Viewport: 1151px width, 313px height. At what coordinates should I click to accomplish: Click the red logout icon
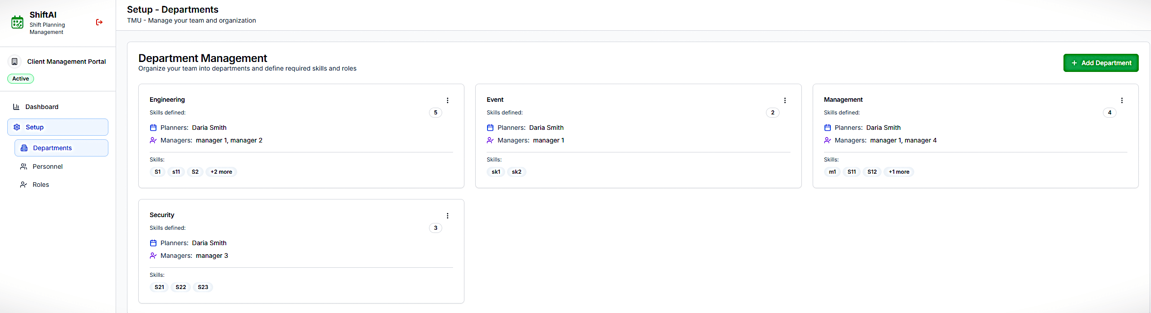pyautogui.click(x=99, y=22)
